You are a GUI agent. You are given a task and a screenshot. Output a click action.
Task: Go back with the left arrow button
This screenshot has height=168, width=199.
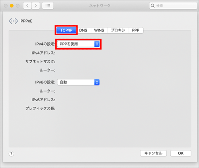[27, 6]
